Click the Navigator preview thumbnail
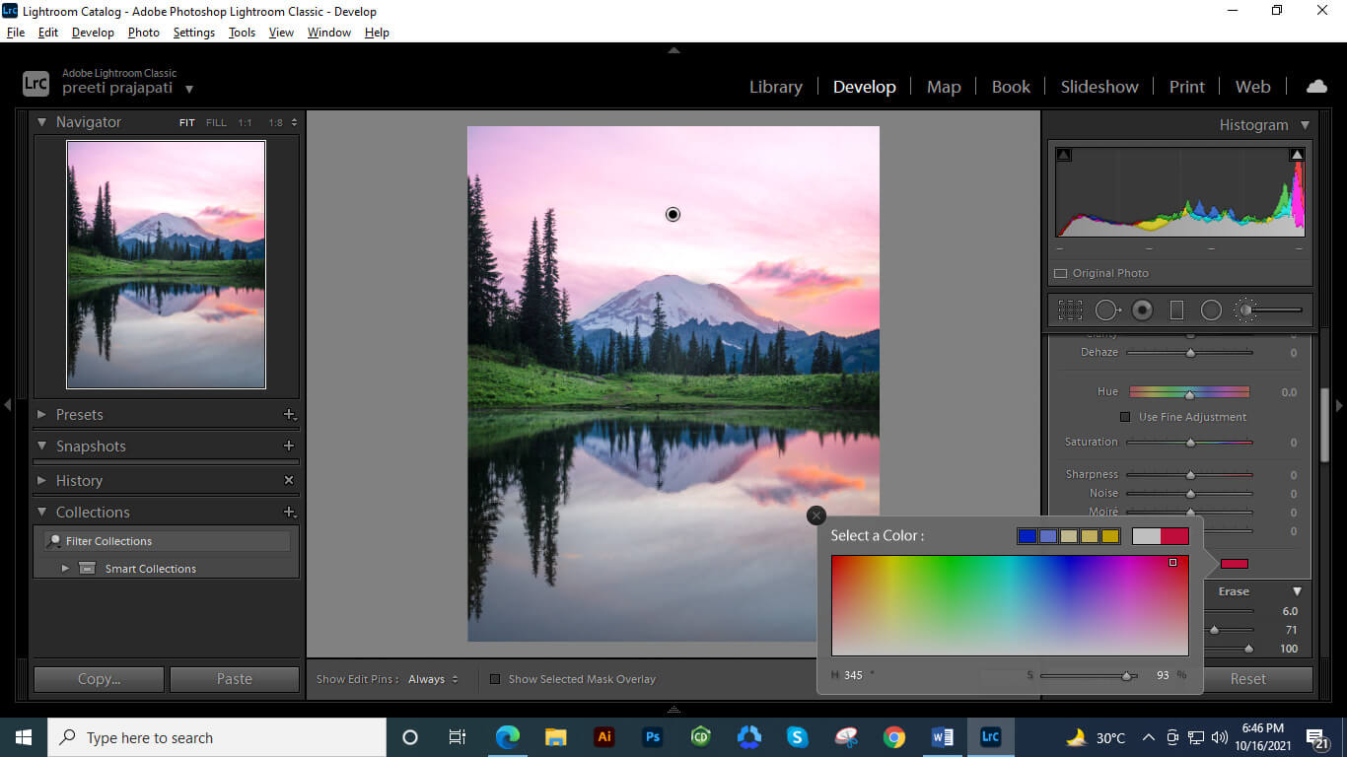 (165, 263)
